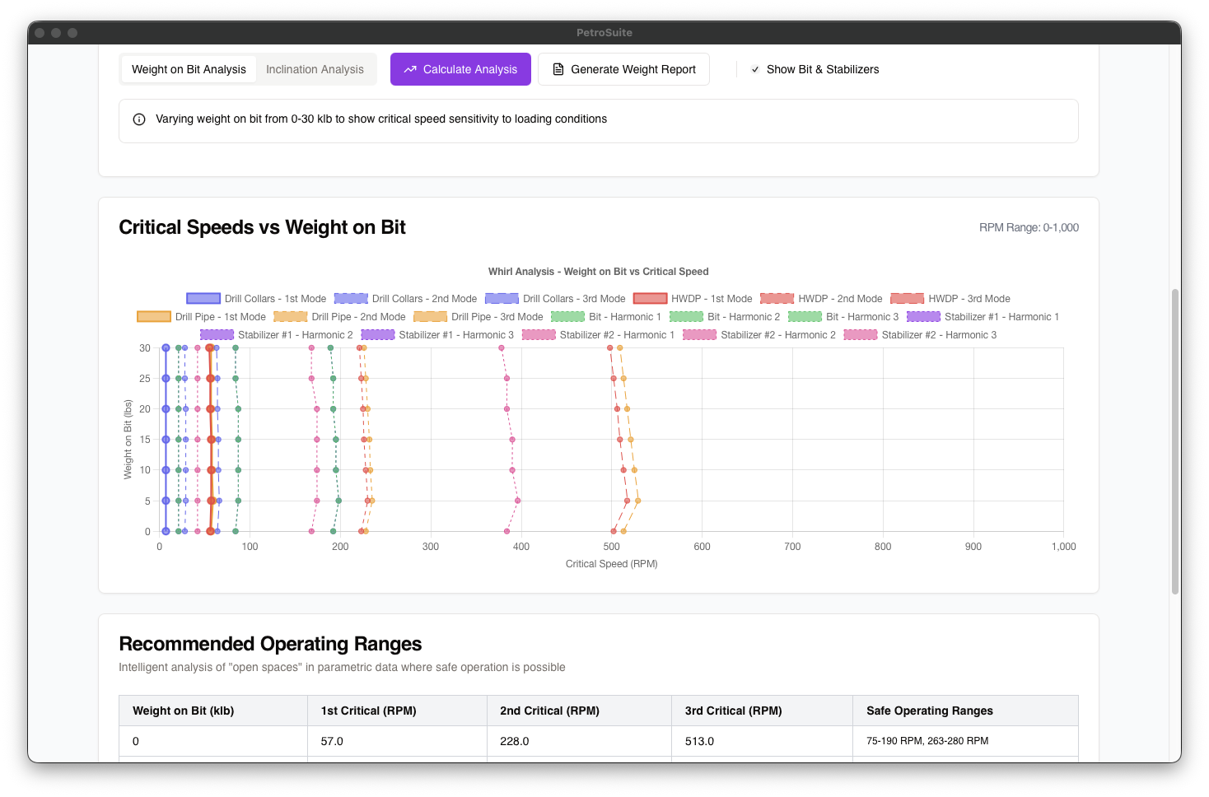Switch to the Inclination Analysis tab
This screenshot has height=797, width=1209.
(x=315, y=69)
